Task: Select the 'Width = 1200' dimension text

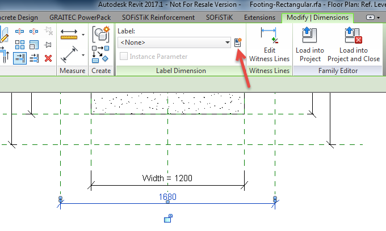Action: [x=167, y=178]
